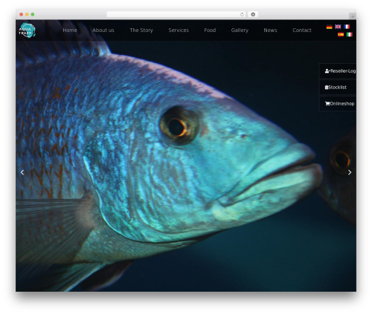Viewport: 372px width, 314px height.
Task: Open the News page
Action: 270,30
